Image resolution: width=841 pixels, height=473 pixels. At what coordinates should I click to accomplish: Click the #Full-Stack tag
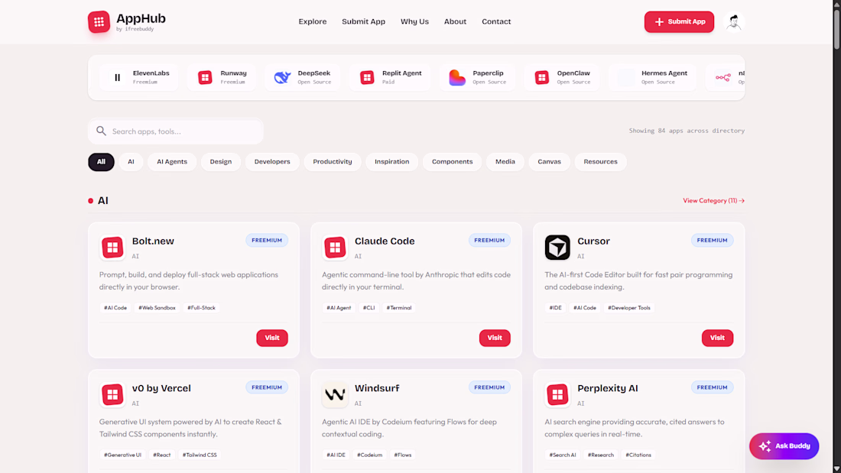pyautogui.click(x=201, y=308)
